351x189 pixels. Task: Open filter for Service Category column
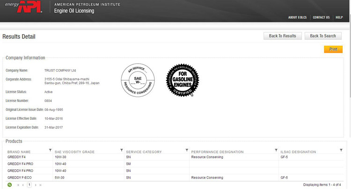point(187,150)
